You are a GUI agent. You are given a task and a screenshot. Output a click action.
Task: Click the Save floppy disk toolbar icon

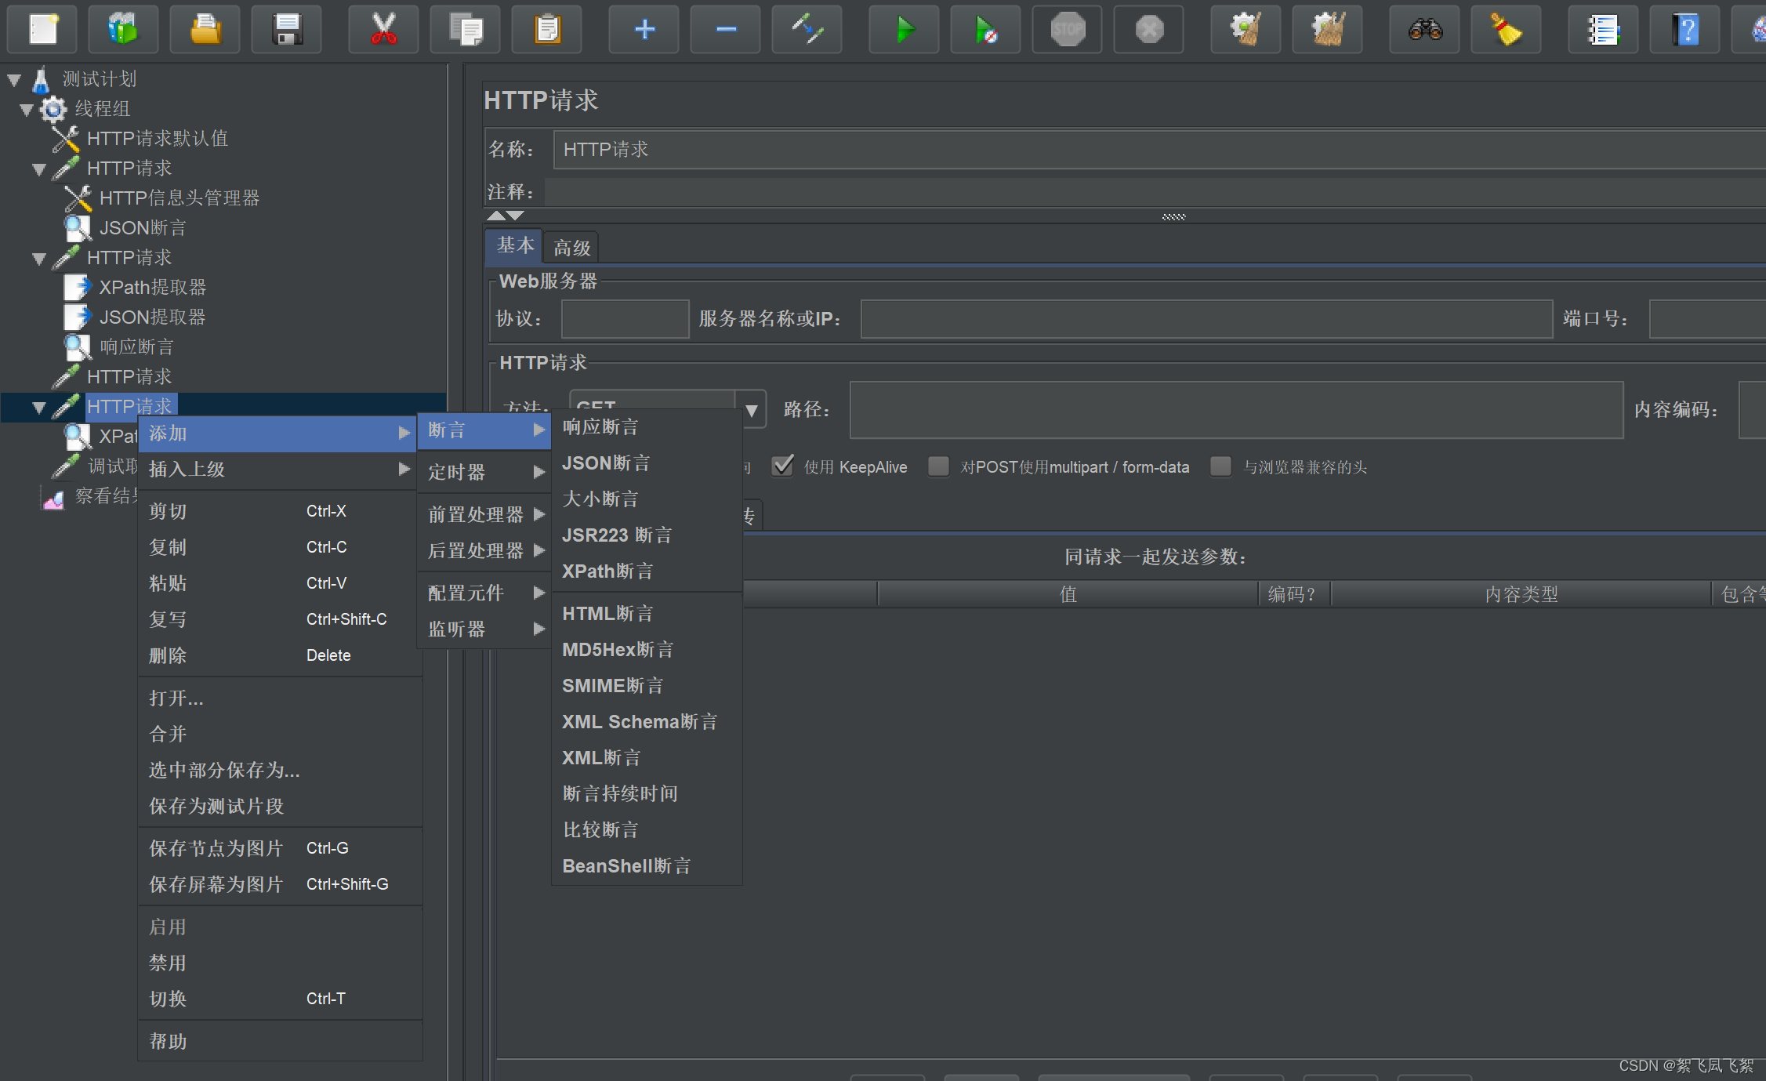coord(287,30)
